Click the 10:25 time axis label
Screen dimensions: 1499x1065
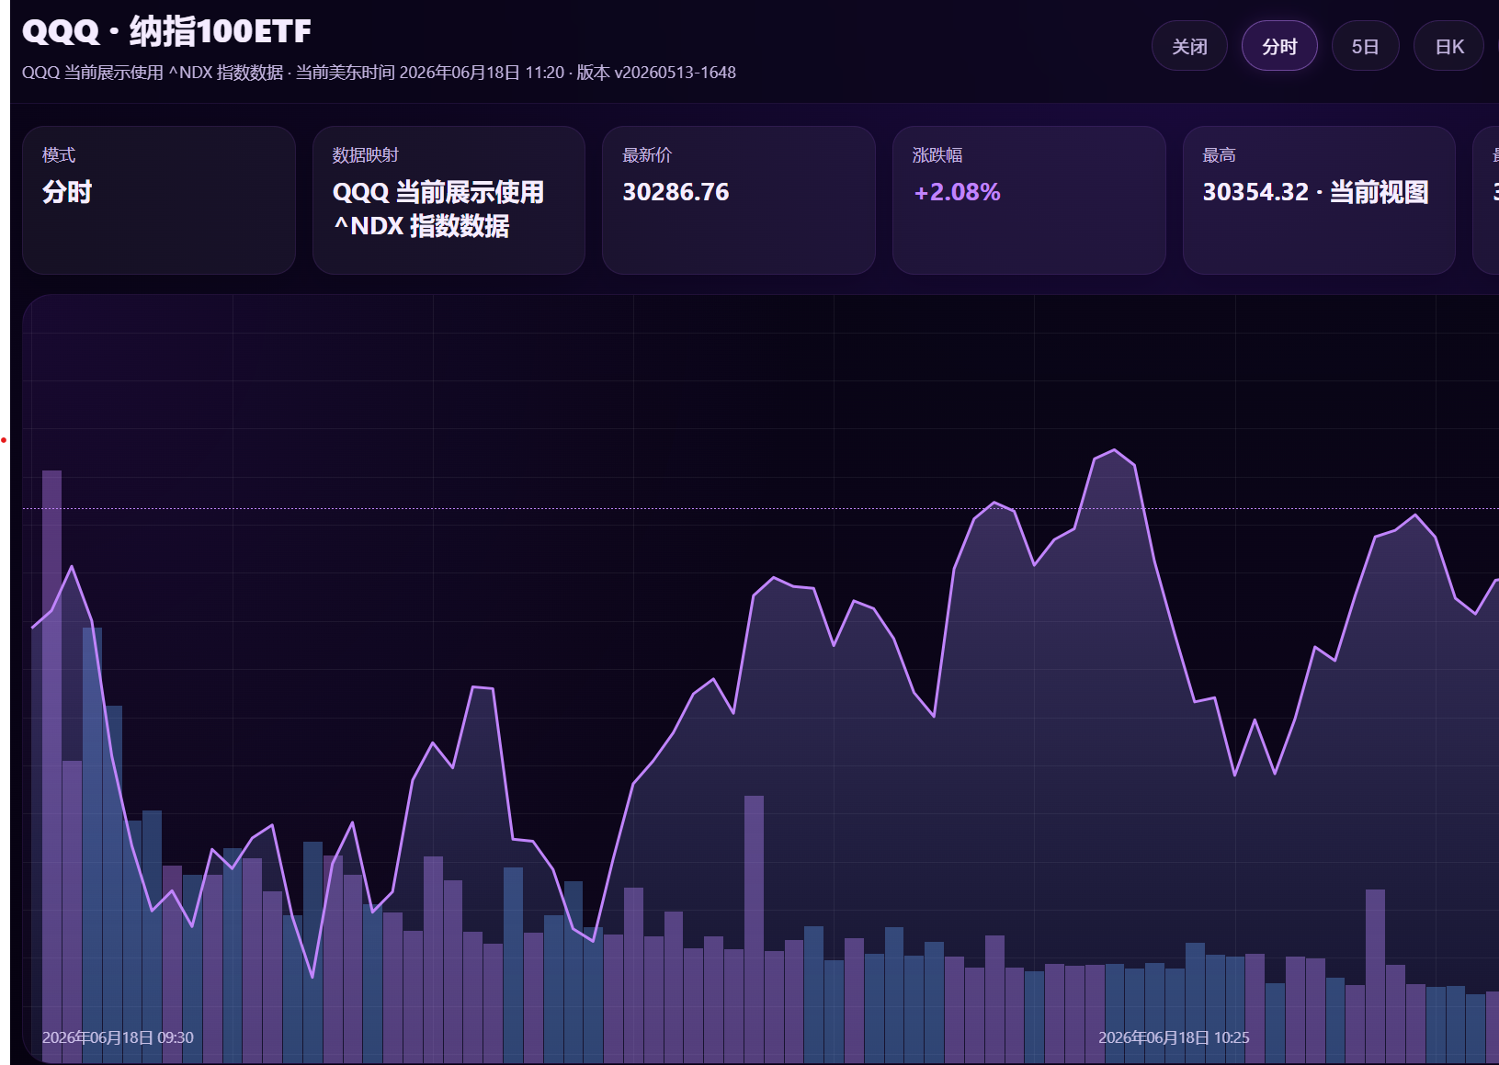point(1174,1037)
